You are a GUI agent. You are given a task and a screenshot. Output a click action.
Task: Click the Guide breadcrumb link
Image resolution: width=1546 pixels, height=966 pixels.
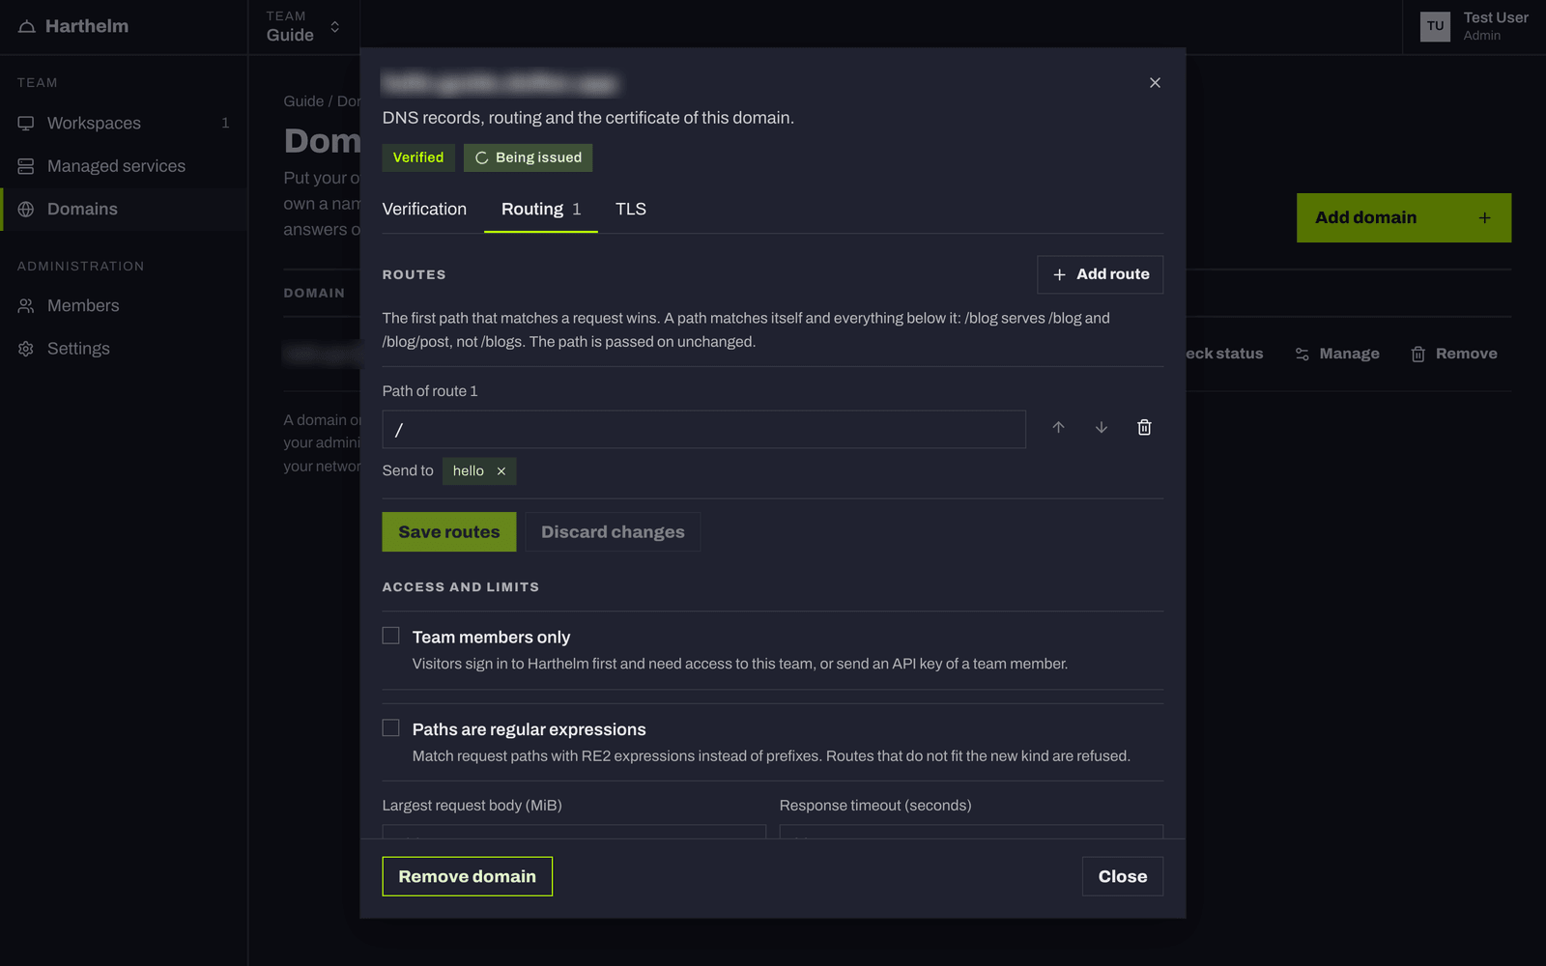[x=303, y=101]
